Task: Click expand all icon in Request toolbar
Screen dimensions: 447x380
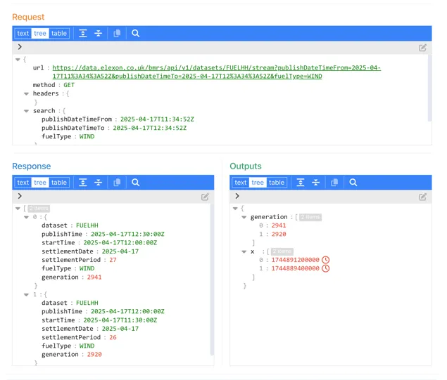Action: (82, 33)
